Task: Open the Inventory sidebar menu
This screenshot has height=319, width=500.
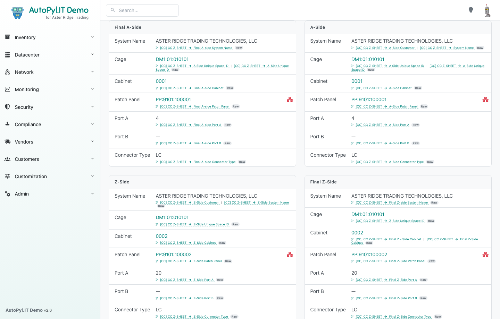Action: tap(50, 37)
